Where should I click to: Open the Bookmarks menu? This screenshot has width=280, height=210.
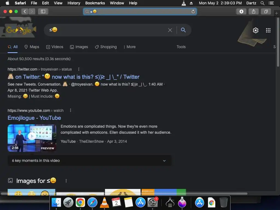point(95,3)
